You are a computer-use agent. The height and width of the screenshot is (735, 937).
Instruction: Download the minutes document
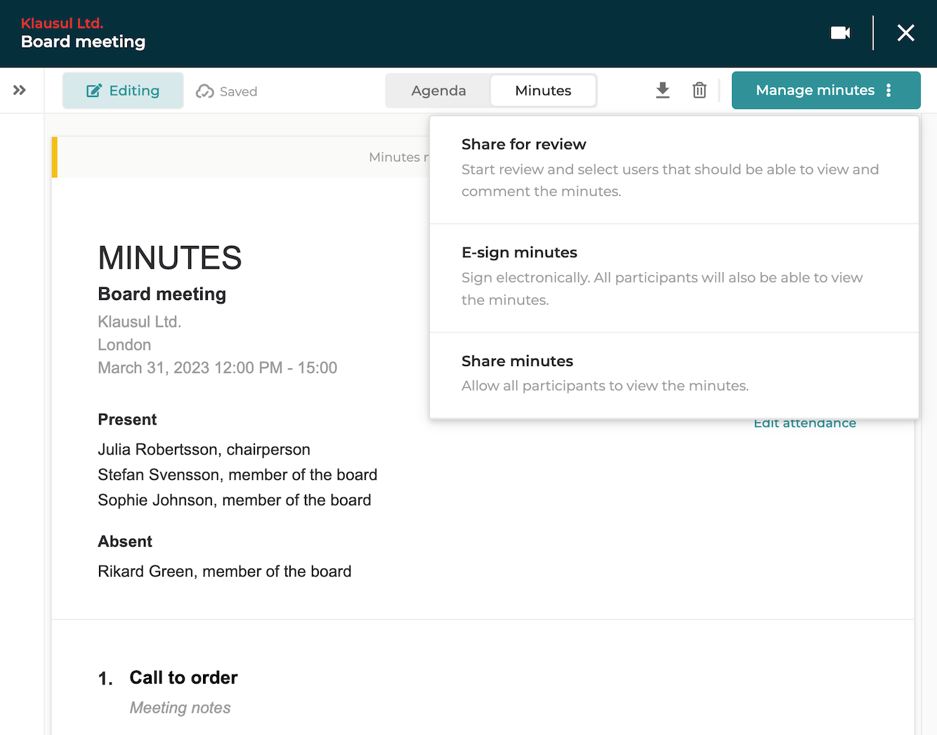click(662, 90)
